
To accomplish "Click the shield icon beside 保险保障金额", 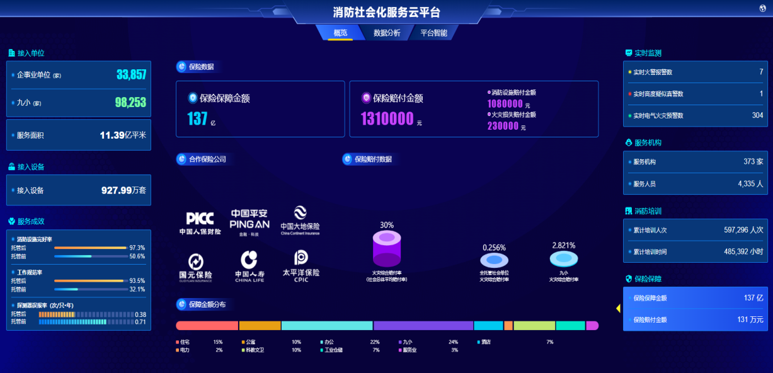I will pyautogui.click(x=193, y=98).
